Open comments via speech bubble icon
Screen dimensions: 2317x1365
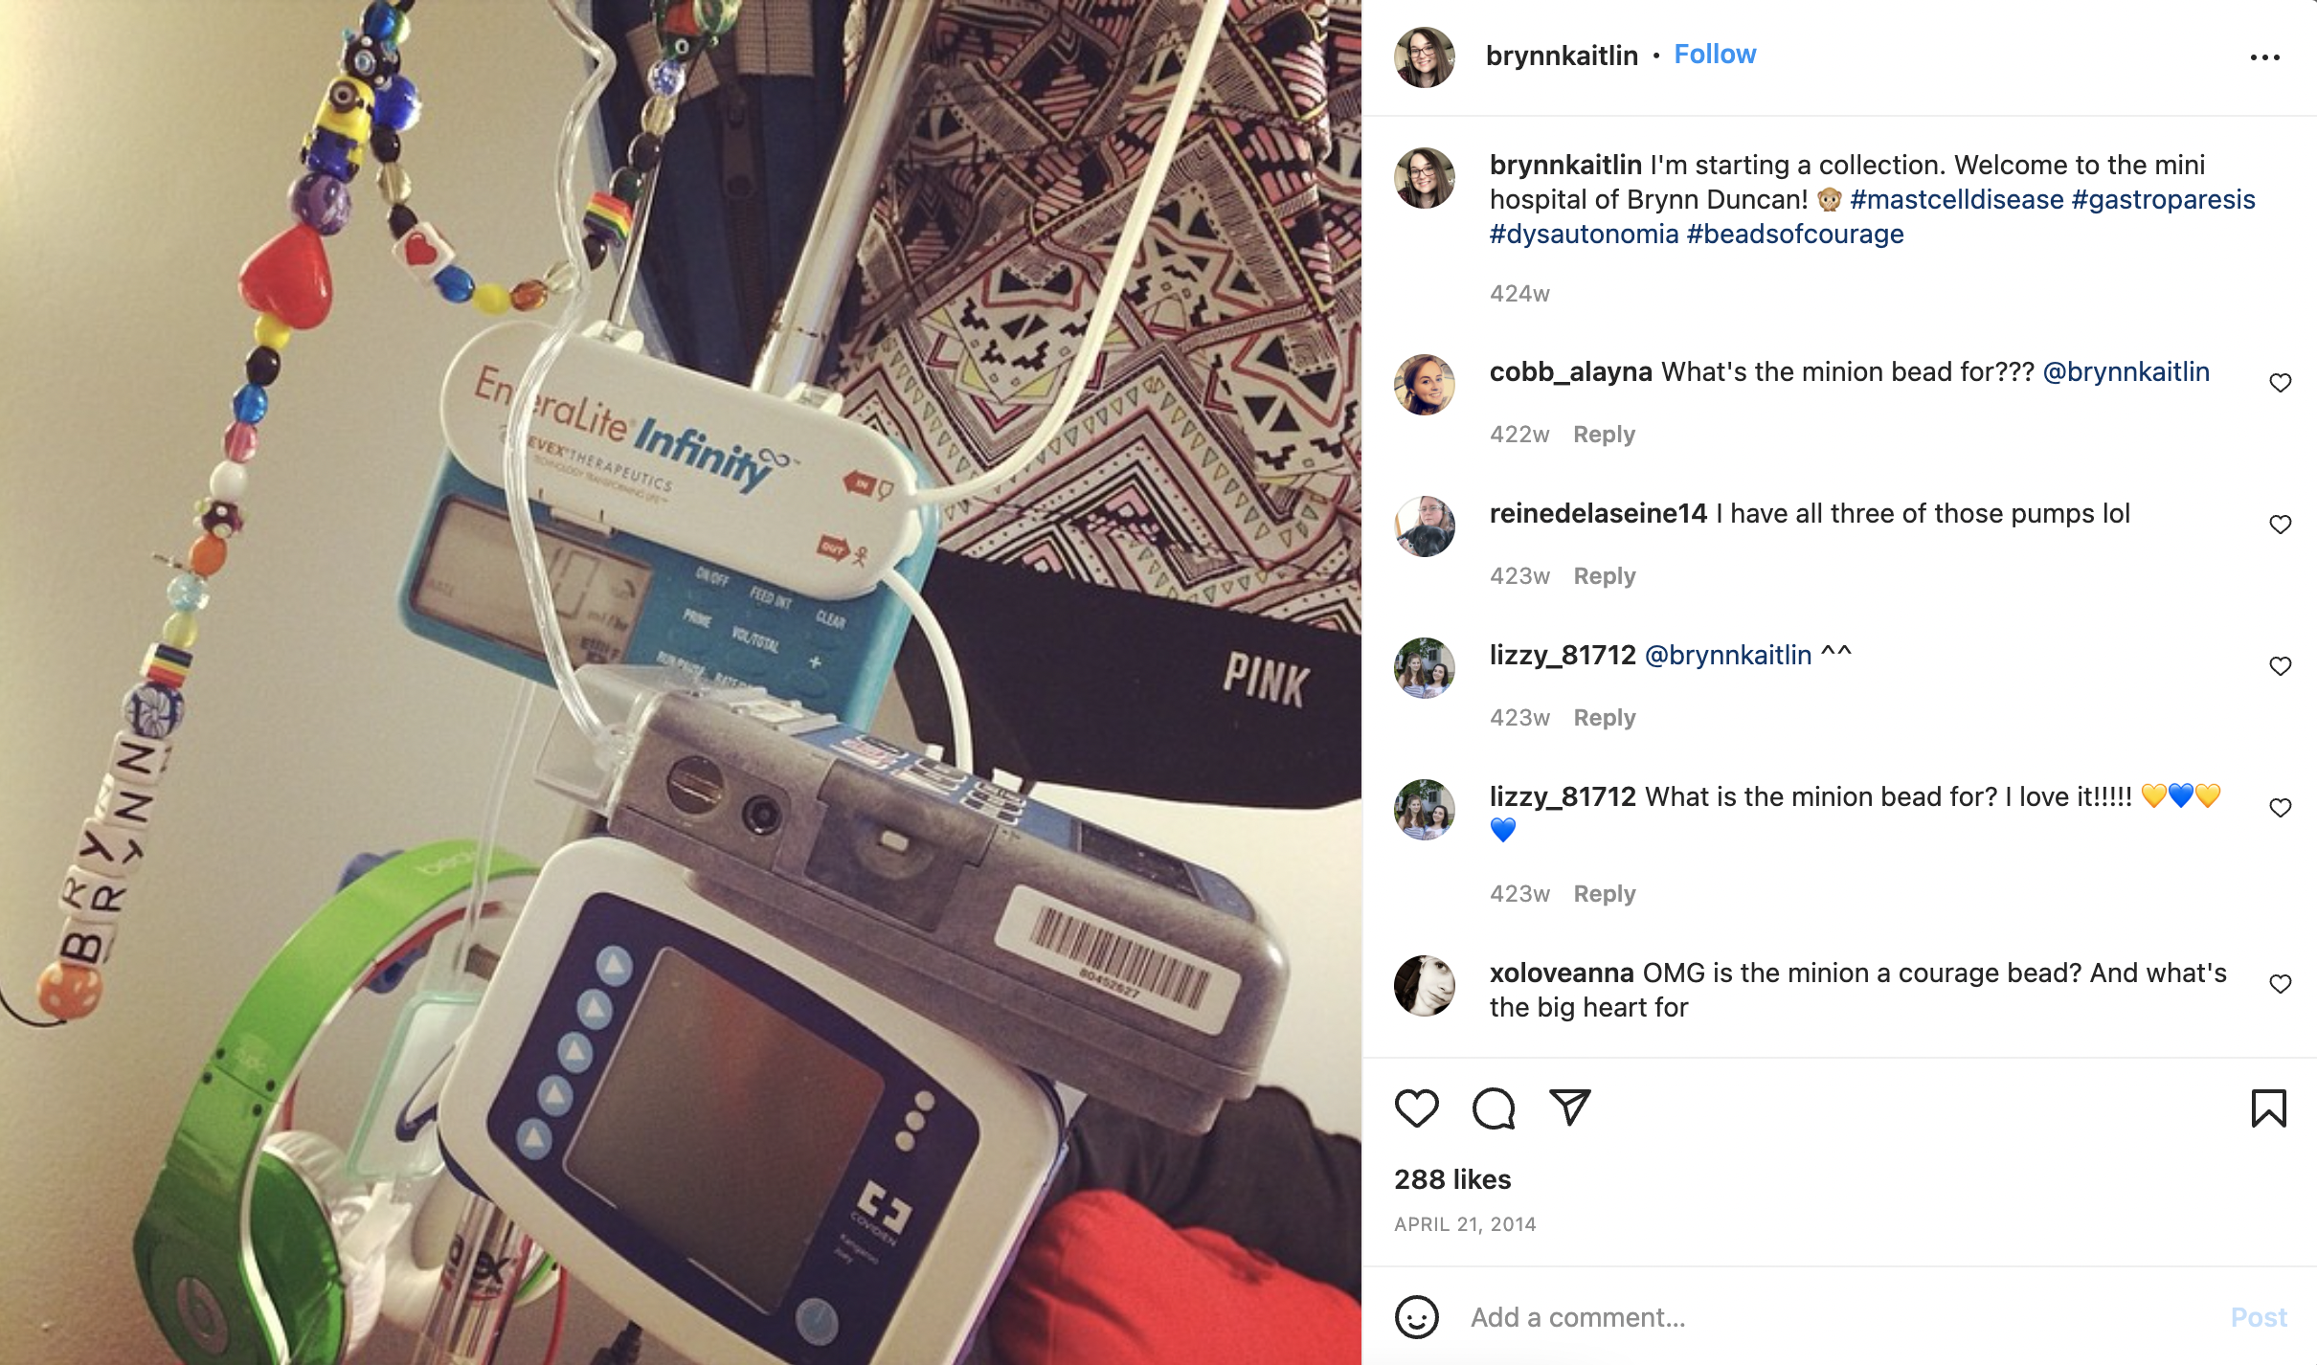pyautogui.click(x=1493, y=1108)
